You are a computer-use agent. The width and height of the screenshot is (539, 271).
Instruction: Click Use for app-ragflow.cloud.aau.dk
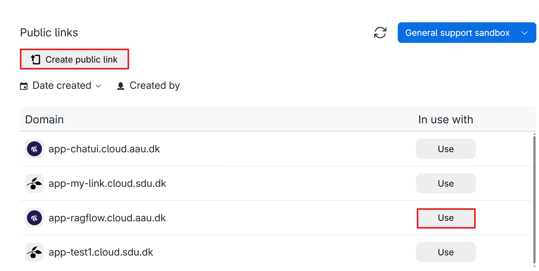[446, 218]
